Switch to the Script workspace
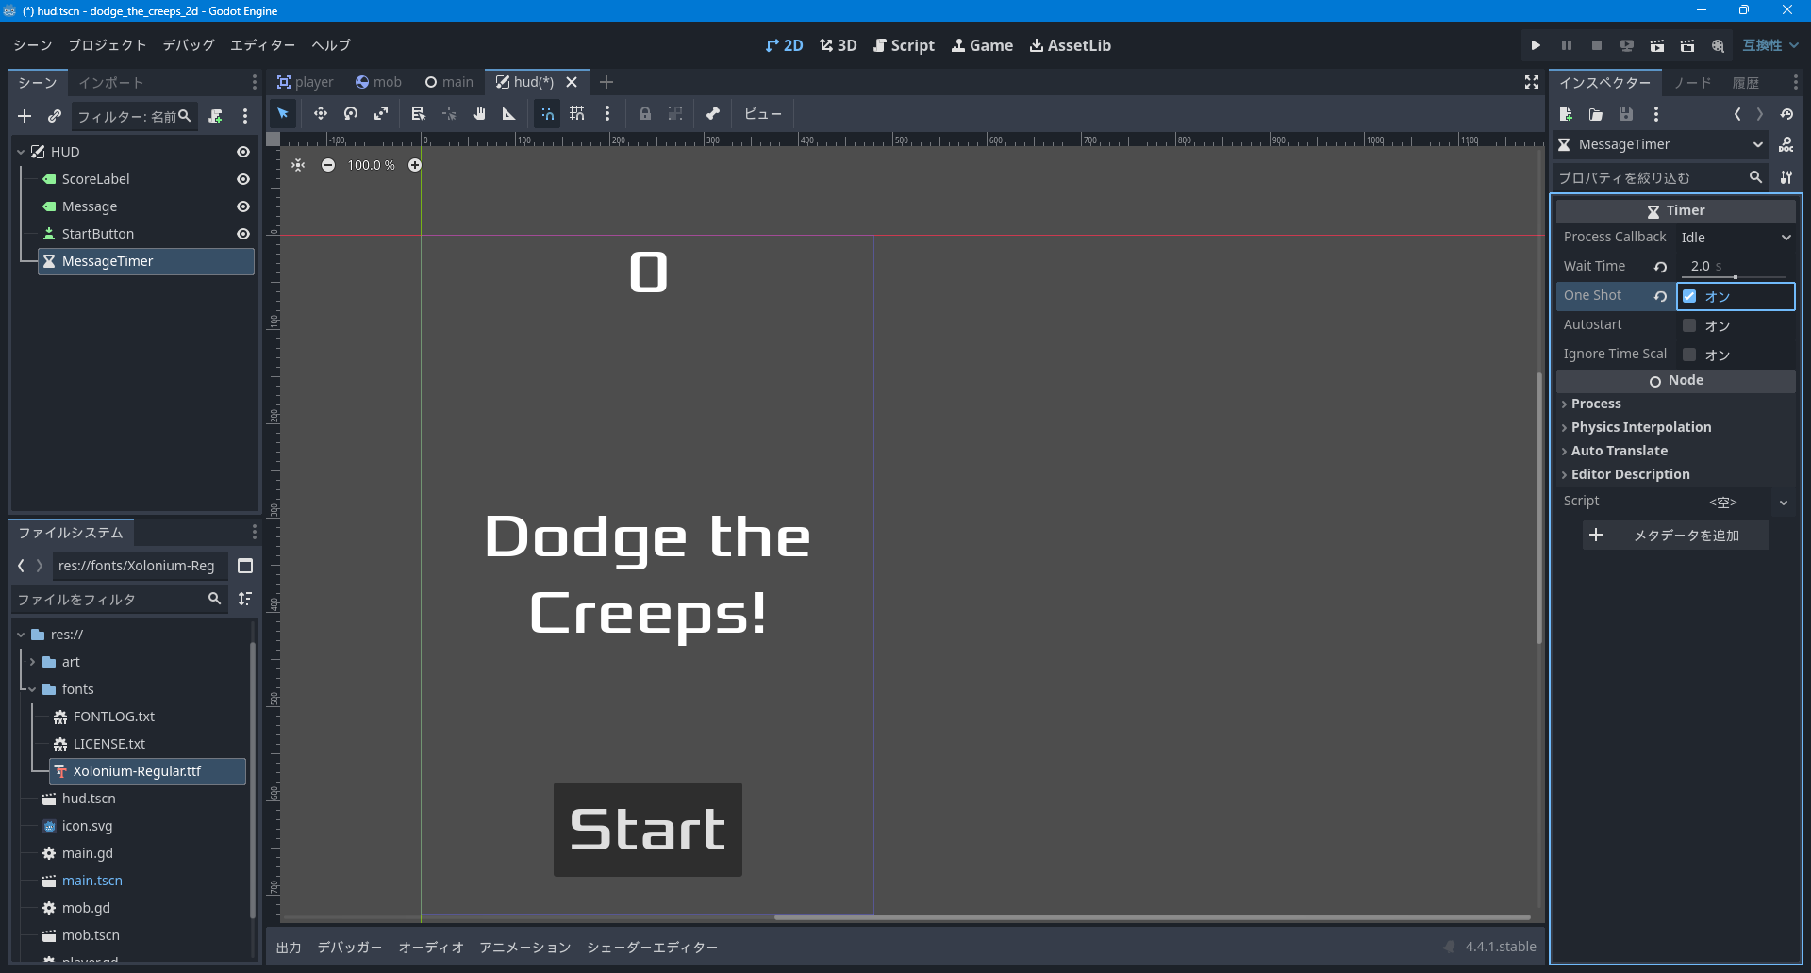The image size is (1811, 973). pos(905,45)
